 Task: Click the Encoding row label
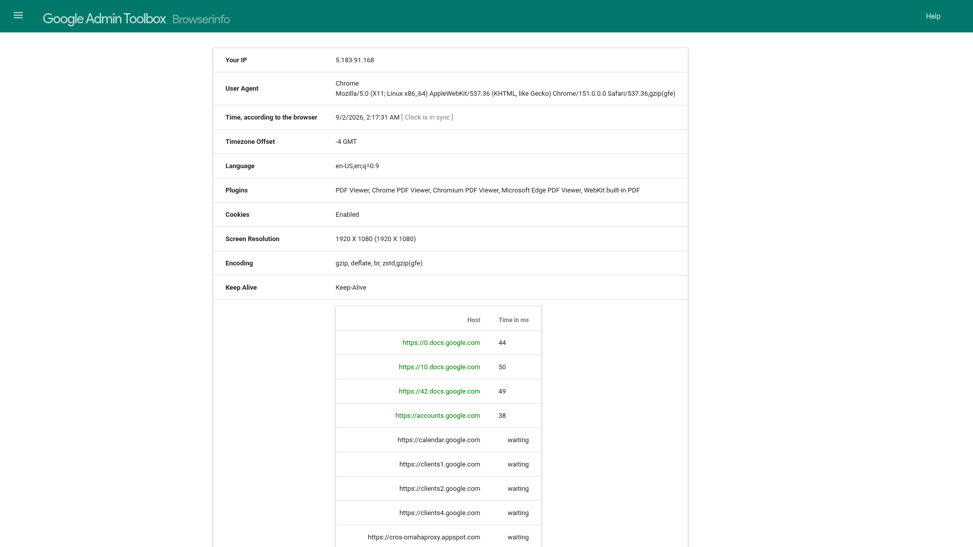click(x=239, y=263)
